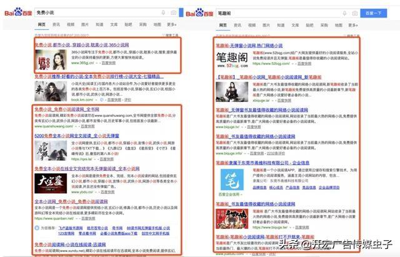Open the 免费小说阅读网_全书网 result link
The height and width of the screenshot is (257, 400).
pyautogui.click(x=67, y=109)
